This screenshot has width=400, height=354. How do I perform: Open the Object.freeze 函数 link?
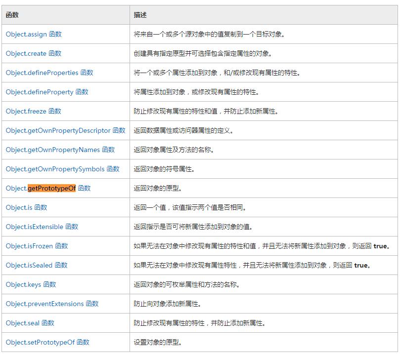click(34, 111)
